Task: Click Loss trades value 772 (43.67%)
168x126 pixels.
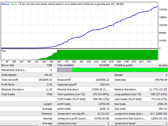Action: 159,99
